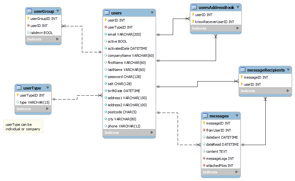
Task: Click the red diamond beside fromUserID
Action: click(204, 130)
